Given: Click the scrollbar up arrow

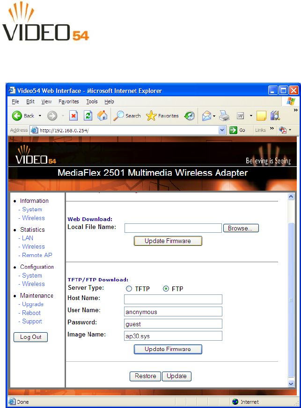Looking at the screenshot, I should (291, 196).
